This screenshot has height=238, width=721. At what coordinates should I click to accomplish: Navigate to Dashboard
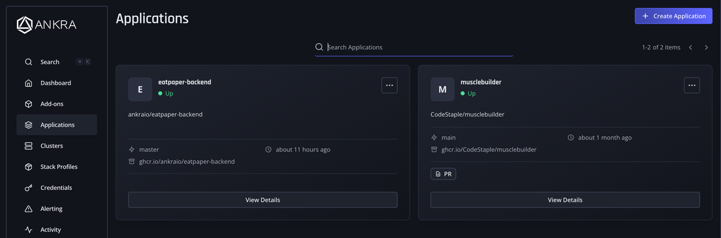(57, 83)
